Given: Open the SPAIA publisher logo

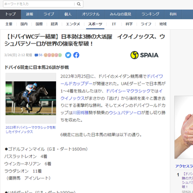Looking at the screenshot, I should tap(144, 55).
